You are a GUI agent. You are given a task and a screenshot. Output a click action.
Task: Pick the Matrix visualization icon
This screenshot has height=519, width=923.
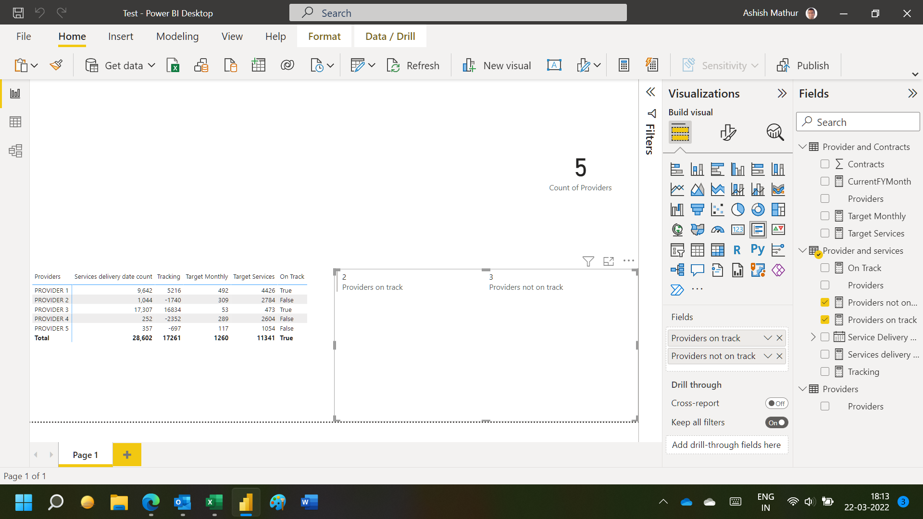point(717,250)
